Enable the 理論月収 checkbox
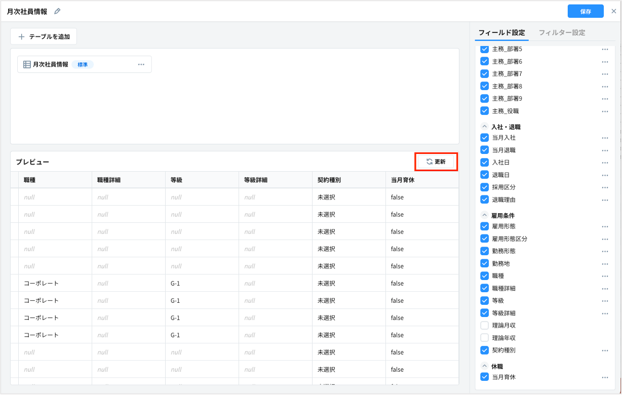This screenshot has width=622, height=395. [x=484, y=326]
